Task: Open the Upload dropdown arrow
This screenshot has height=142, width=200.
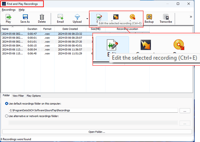Action: tap(87, 19)
